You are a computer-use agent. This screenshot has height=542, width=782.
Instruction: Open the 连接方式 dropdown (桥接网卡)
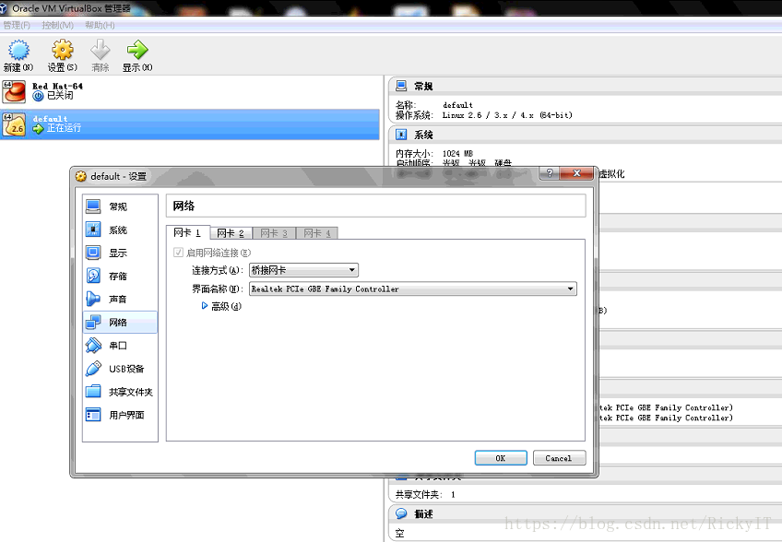(x=303, y=270)
